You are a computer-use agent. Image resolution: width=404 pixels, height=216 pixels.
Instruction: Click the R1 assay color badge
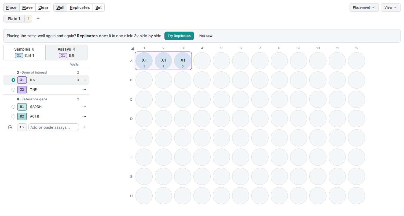(22, 107)
